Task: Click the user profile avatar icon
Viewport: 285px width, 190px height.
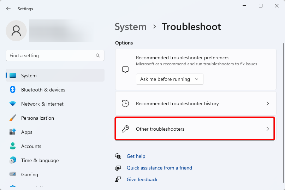Action: [x=16, y=31]
